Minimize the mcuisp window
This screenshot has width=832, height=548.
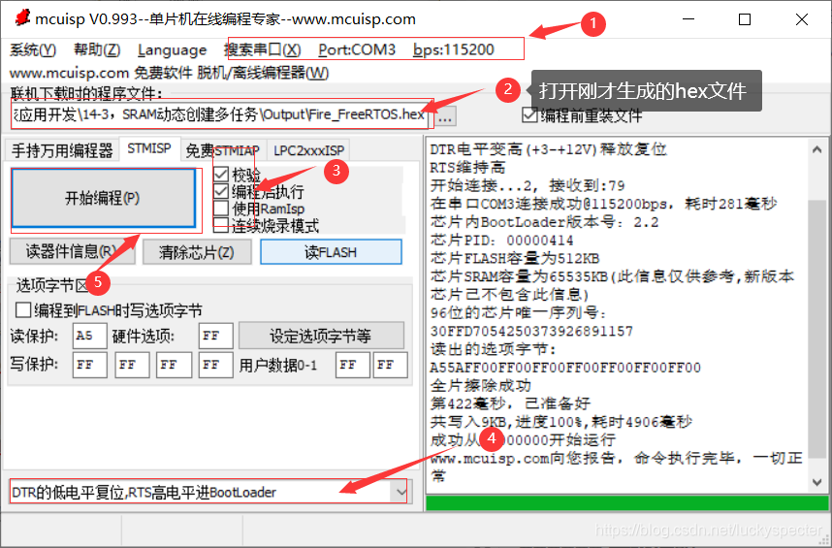pyautogui.click(x=688, y=19)
